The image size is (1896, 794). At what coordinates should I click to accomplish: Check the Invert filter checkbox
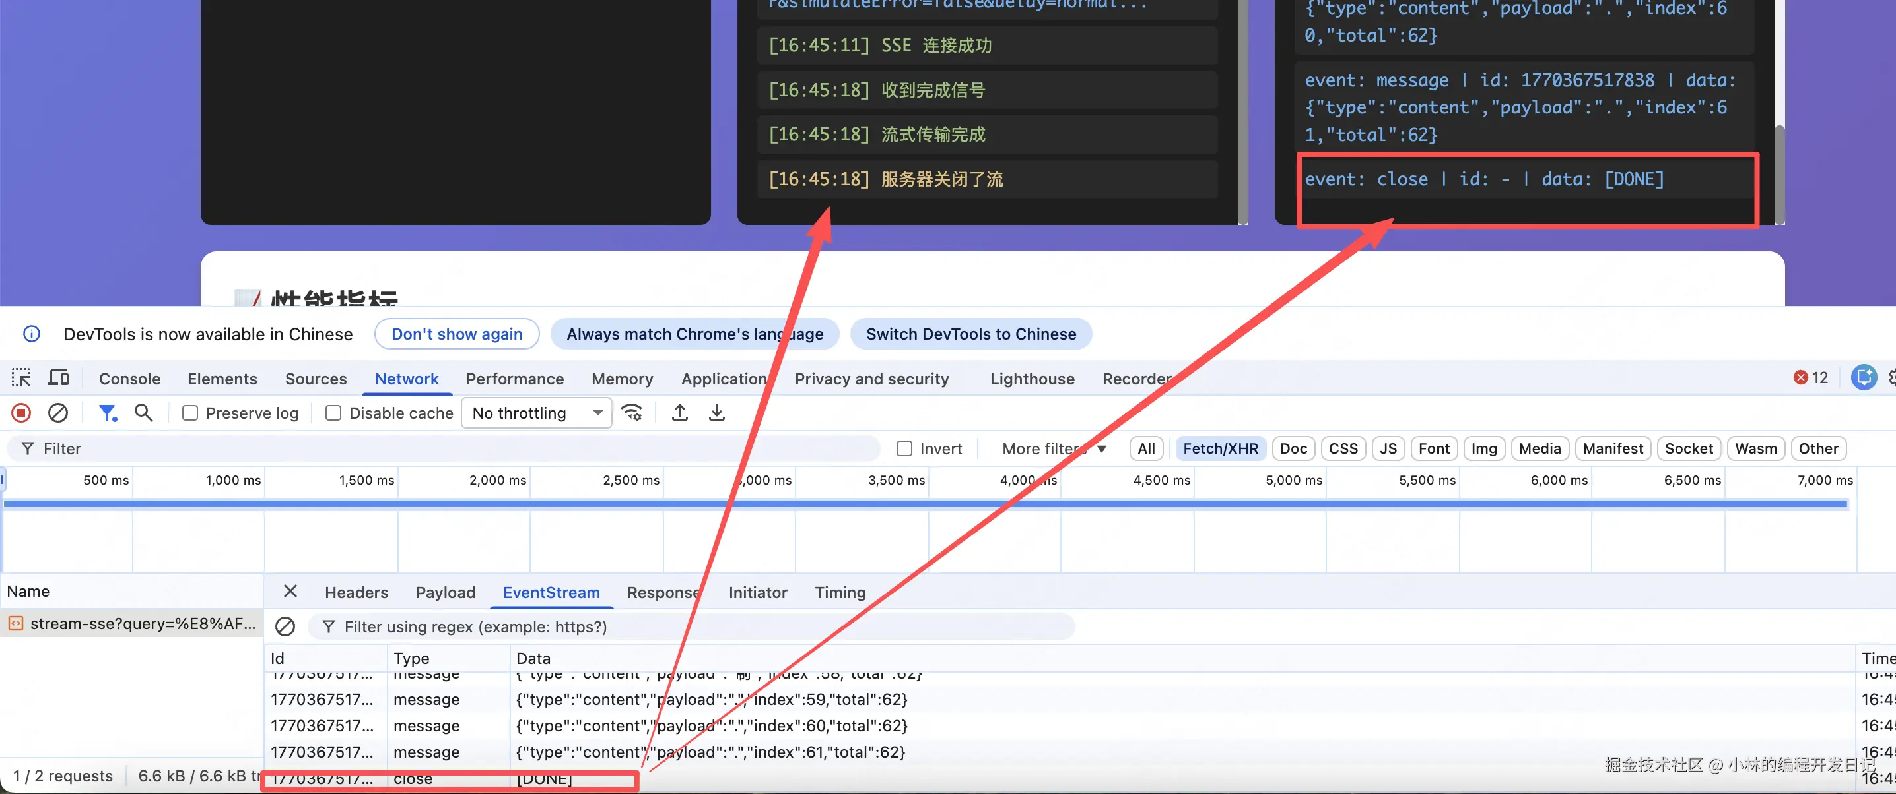click(x=904, y=448)
